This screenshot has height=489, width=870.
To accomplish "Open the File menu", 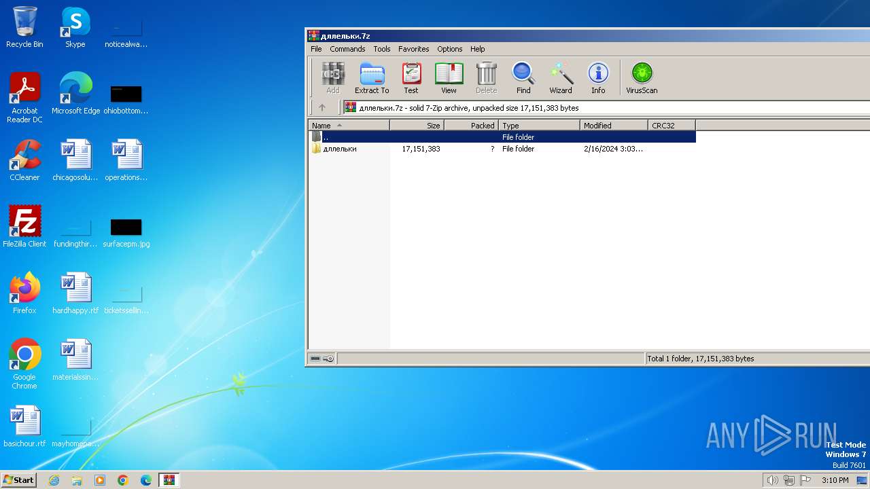I will point(316,49).
